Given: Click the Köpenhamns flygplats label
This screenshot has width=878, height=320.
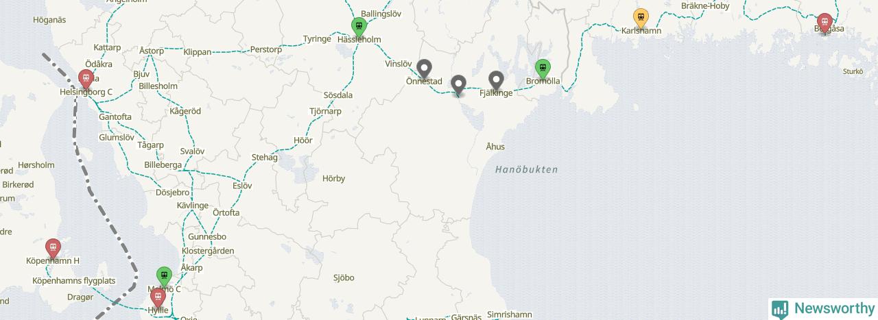Looking at the screenshot, I should tap(74, 281).
